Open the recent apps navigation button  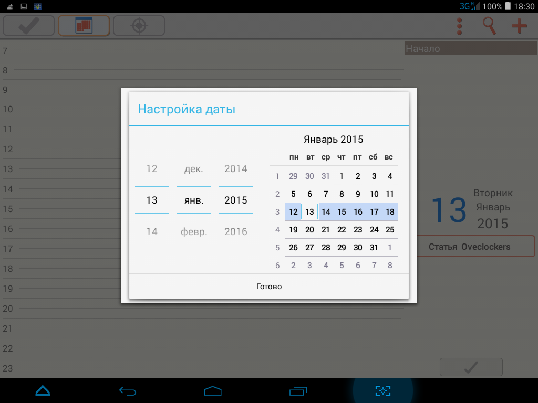(x=298, y=390)
